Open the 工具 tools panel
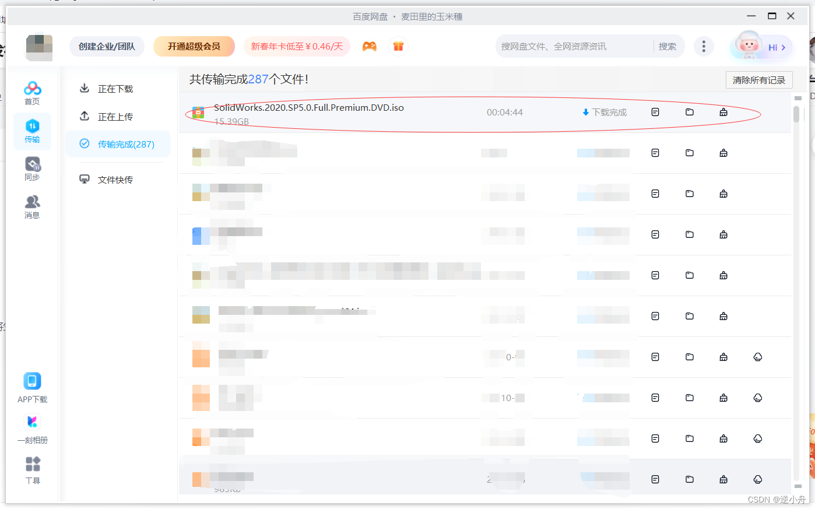815x509 pixels. coord(33,471)
